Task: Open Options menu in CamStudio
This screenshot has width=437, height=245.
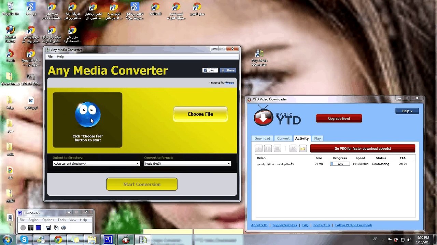Action: click(x=48, y=220)
